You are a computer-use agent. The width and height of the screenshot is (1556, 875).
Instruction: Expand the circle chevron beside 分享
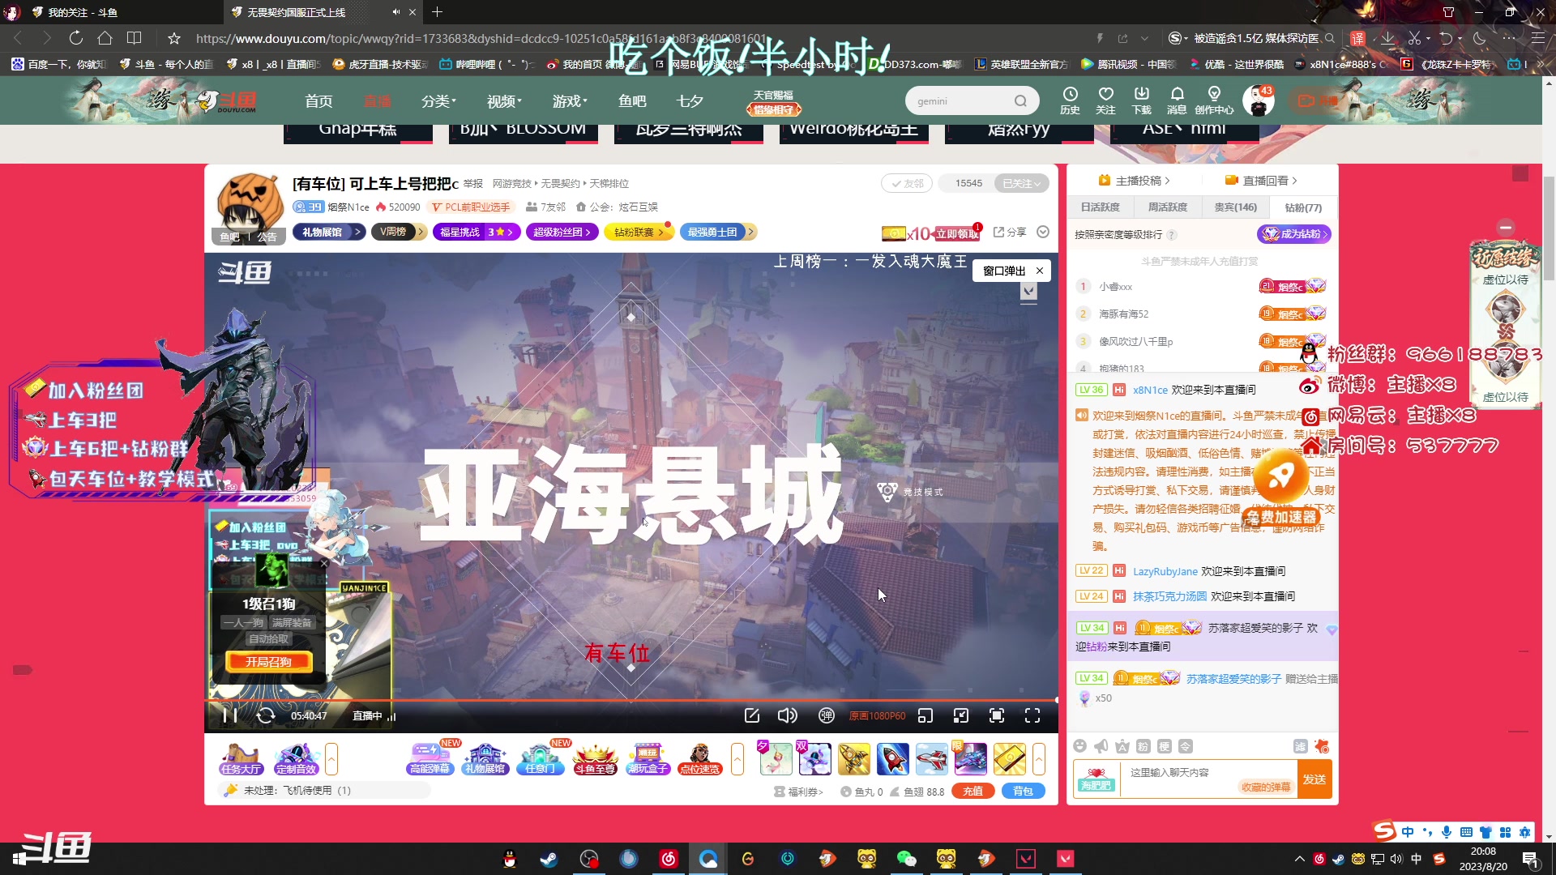pyautogui.click(x=1043, y=233)
